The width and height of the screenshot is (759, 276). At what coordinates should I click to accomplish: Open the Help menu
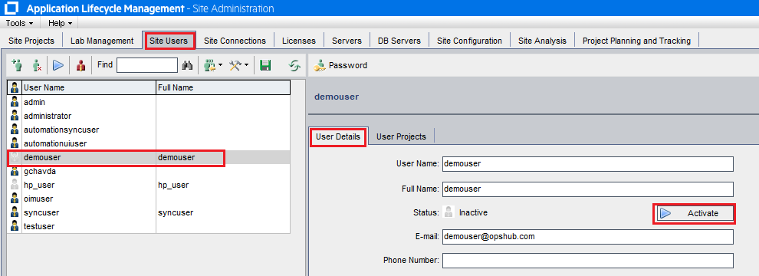click(x=60, y=23)
